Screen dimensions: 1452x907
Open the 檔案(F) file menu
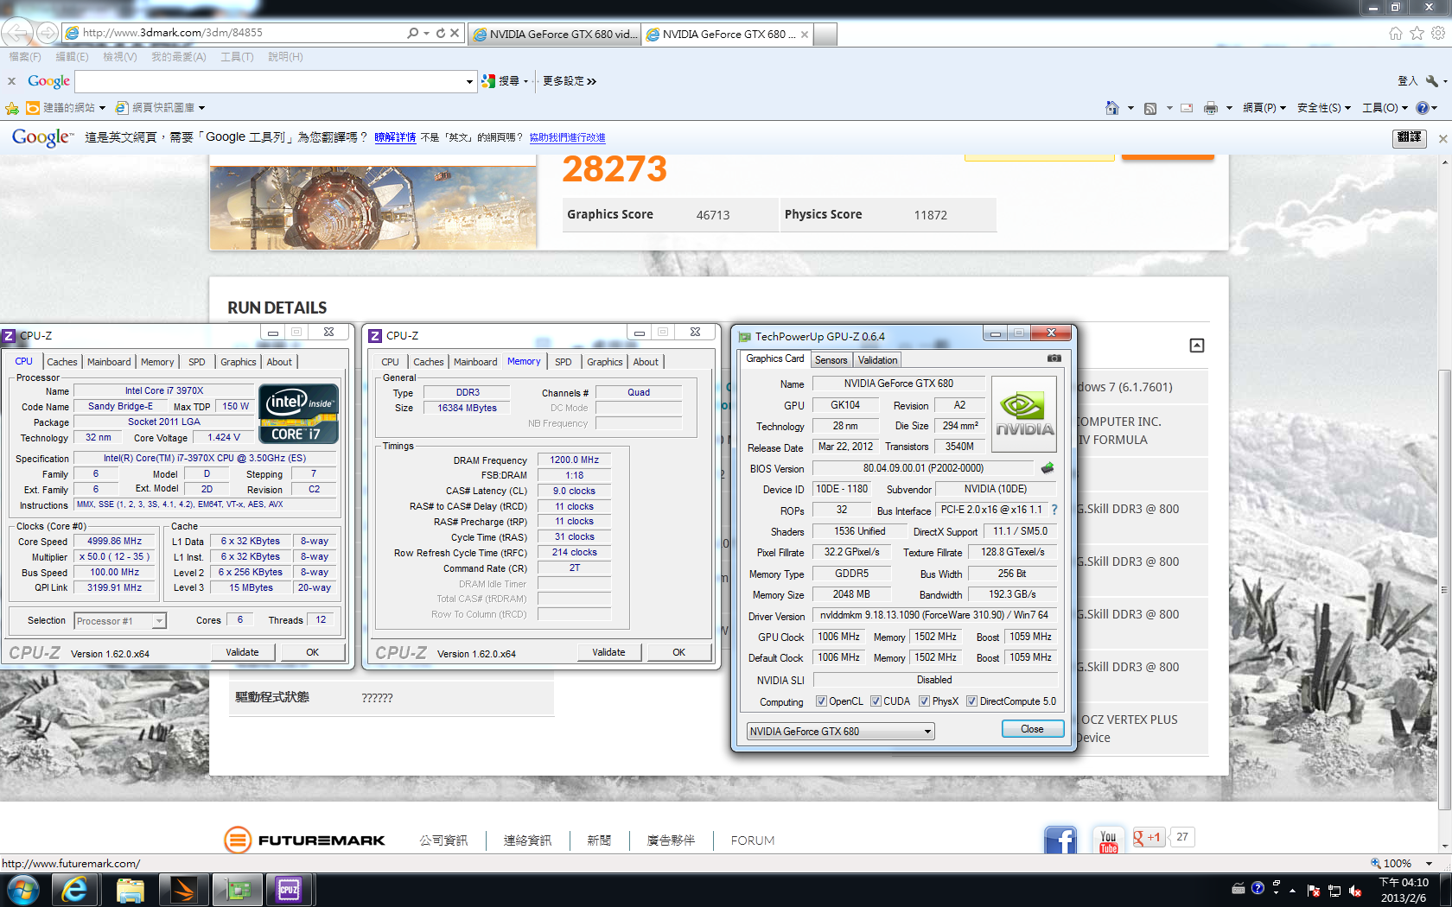[25, 57]
